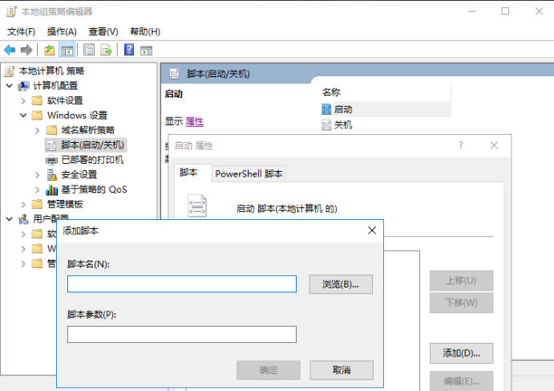This screenshot has width=554, height=391.
Task: Click the Export list toolbar icon
Action: (107, 51)
